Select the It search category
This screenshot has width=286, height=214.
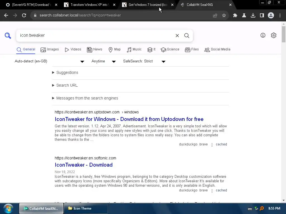click(x=151, y=50)
